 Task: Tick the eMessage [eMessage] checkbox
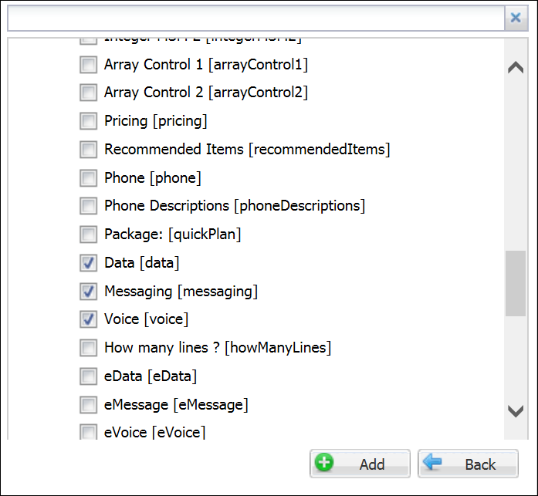[89, 404]
